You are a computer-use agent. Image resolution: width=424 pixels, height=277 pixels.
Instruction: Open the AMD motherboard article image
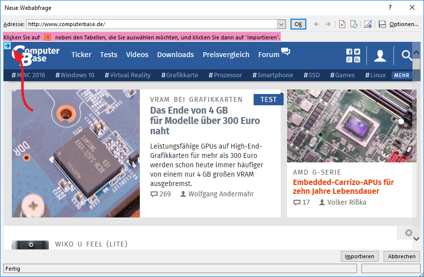(x=352, y=126)
